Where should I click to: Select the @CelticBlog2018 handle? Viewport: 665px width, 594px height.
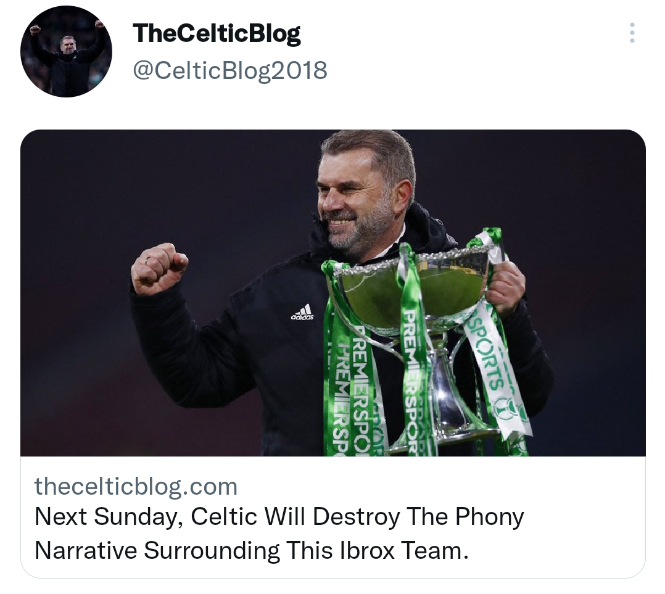click(x=230, y=70)
